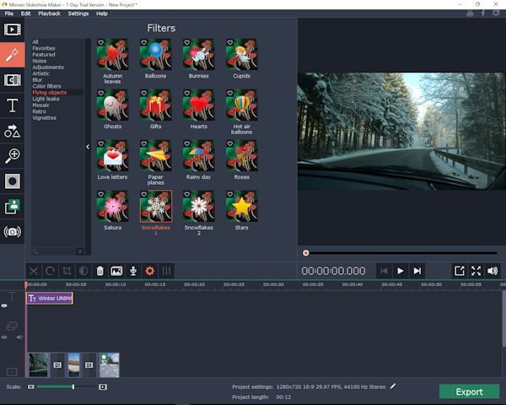Screen dimensions: 506x405
Task: Select the Hot air balloons filter
Action: [242, 105]
